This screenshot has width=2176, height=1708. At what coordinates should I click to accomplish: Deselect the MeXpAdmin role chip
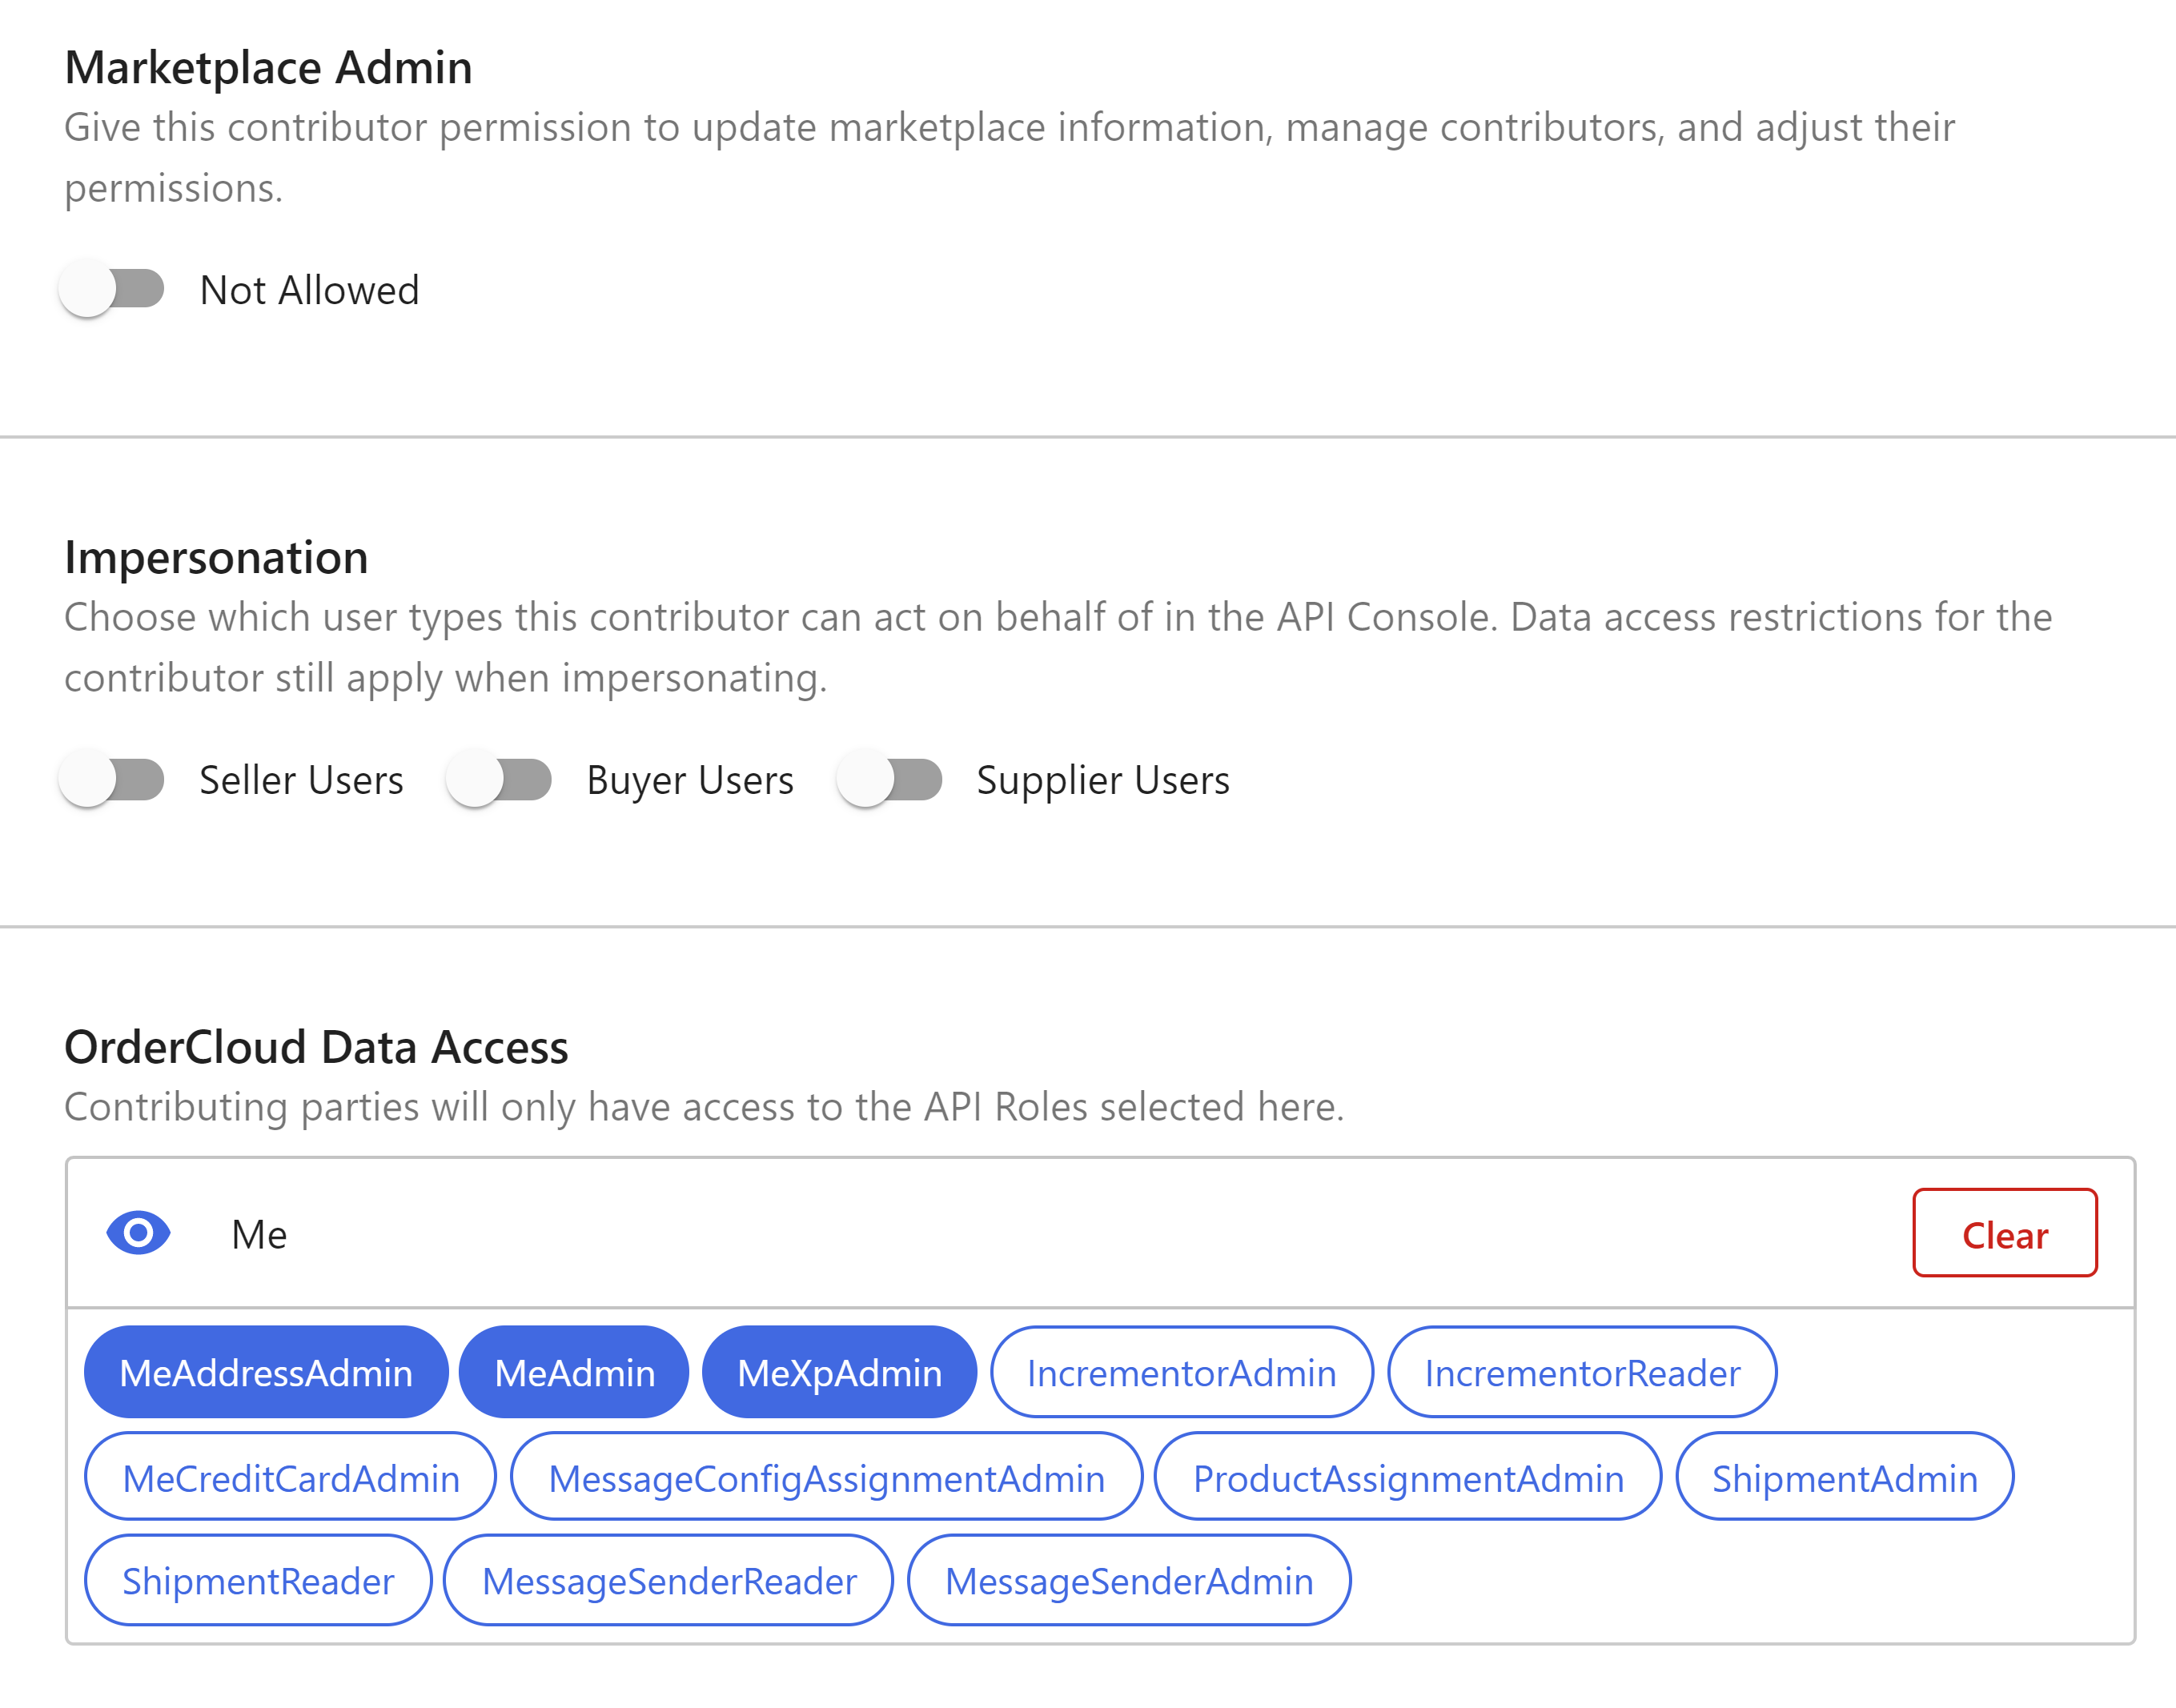(x=839, y=1373)
